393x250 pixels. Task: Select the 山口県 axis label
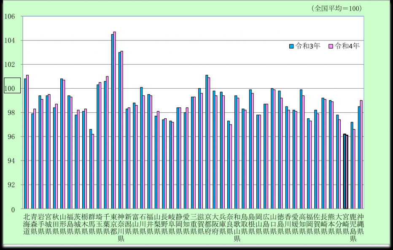click(274, 224)
